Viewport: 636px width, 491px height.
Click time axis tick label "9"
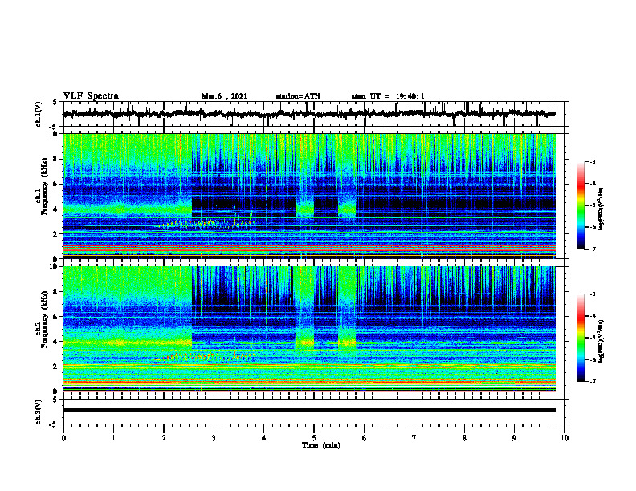point(514,438)
